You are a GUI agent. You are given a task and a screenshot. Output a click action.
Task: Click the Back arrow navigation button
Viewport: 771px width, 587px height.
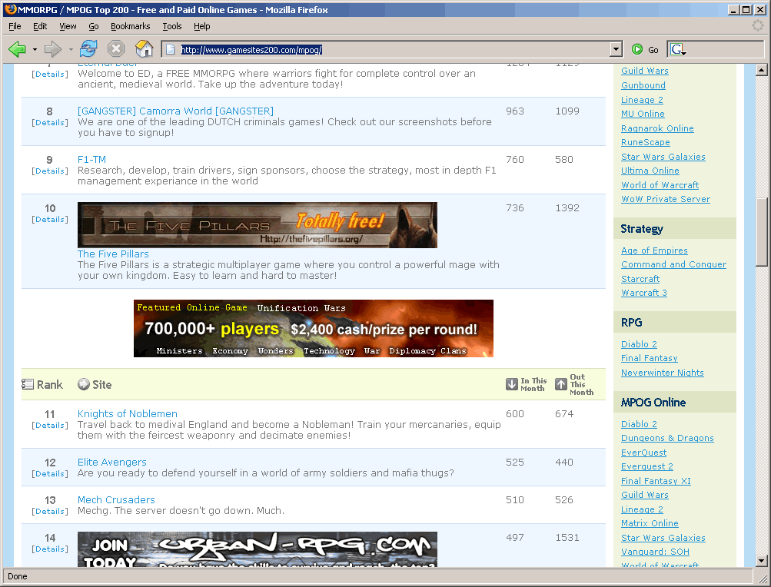point(17,49)
